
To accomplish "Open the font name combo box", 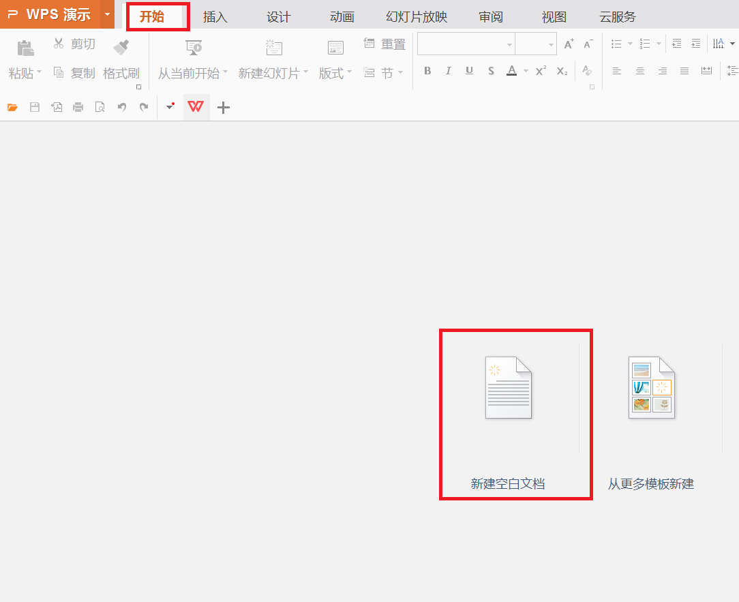I will [x=466, y=44].
